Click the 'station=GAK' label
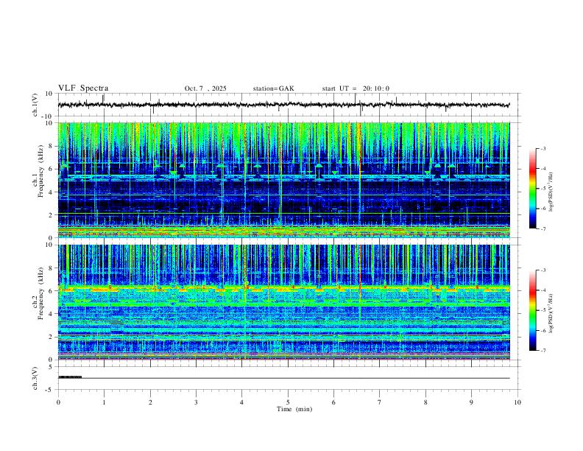Viewport: 583px width, 451px height. [x=273, y=88]
